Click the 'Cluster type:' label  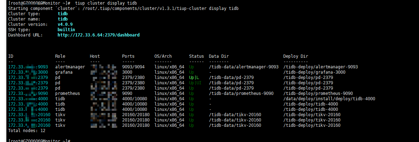[x=24, y=14]
